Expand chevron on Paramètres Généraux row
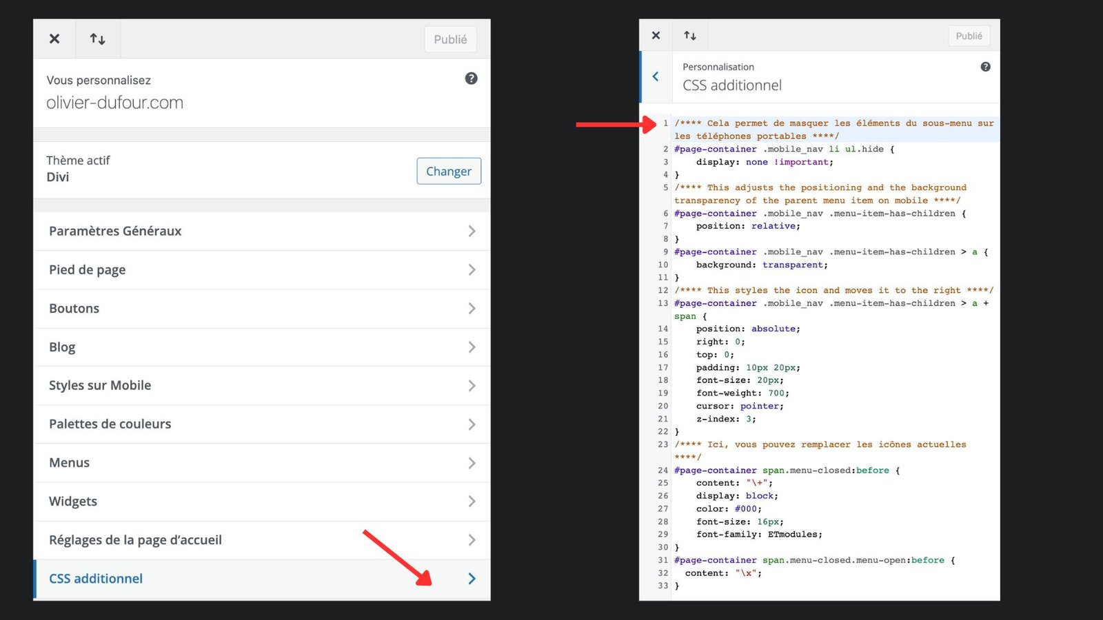The height and width of the screenshot is (620, 1103). [x=472, y=231]
